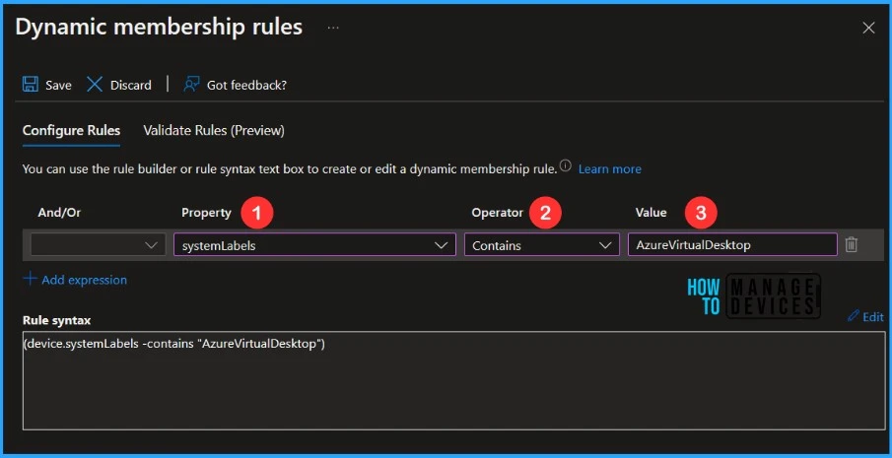Viewport: 892px width, 458px height.
Task: Close the Dynamic membership rules pane
Action: [x=868, y=28]
